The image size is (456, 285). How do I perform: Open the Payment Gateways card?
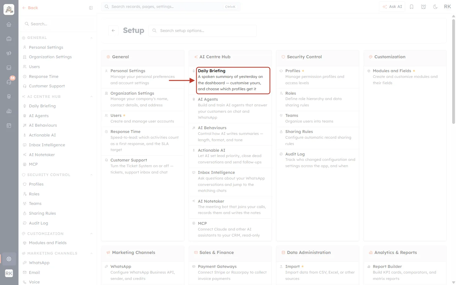(x=230, y=273)
